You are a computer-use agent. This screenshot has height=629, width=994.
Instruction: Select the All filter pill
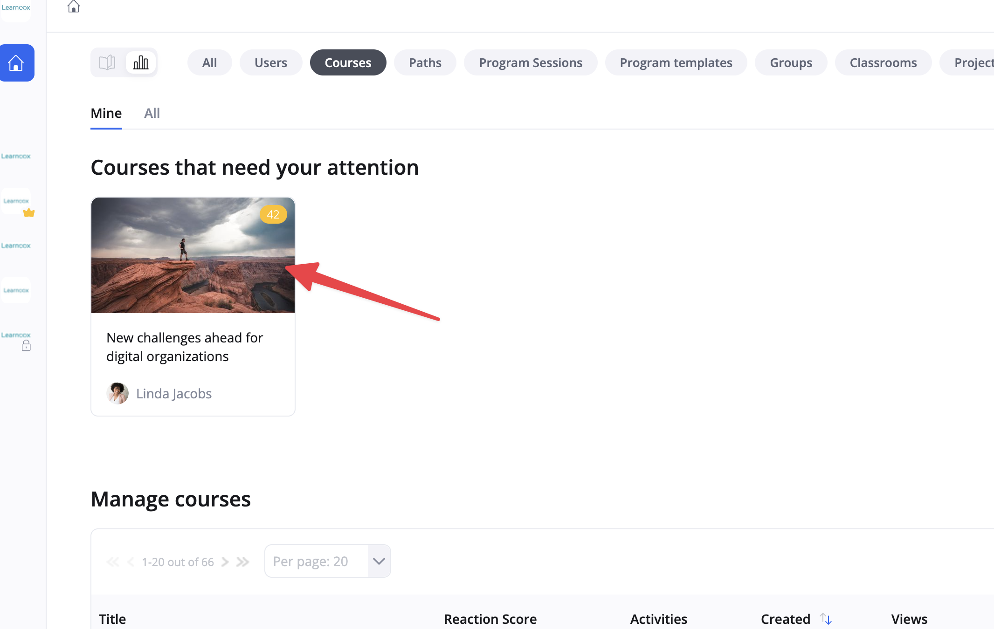(209, 62)
